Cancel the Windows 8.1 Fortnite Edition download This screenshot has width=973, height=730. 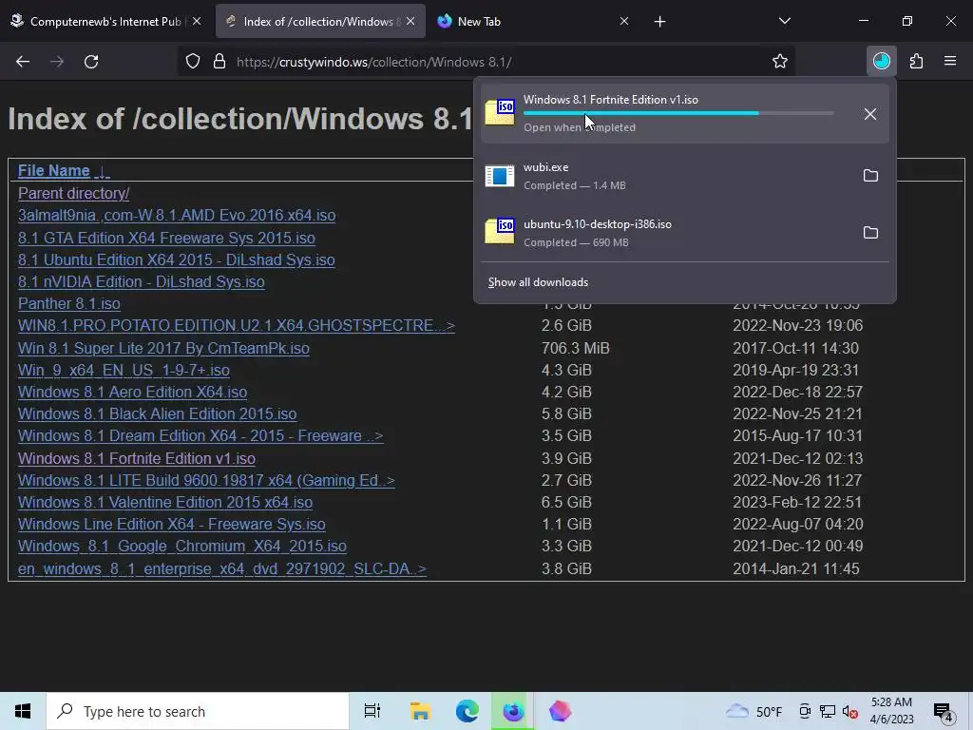click(x=870, y=114)
